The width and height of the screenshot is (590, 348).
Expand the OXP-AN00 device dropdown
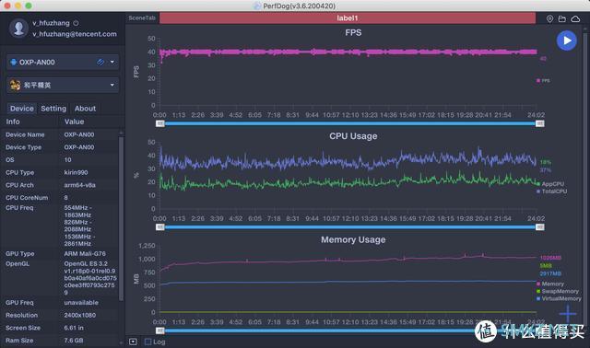pyautogui.click(x=112, y=62)
